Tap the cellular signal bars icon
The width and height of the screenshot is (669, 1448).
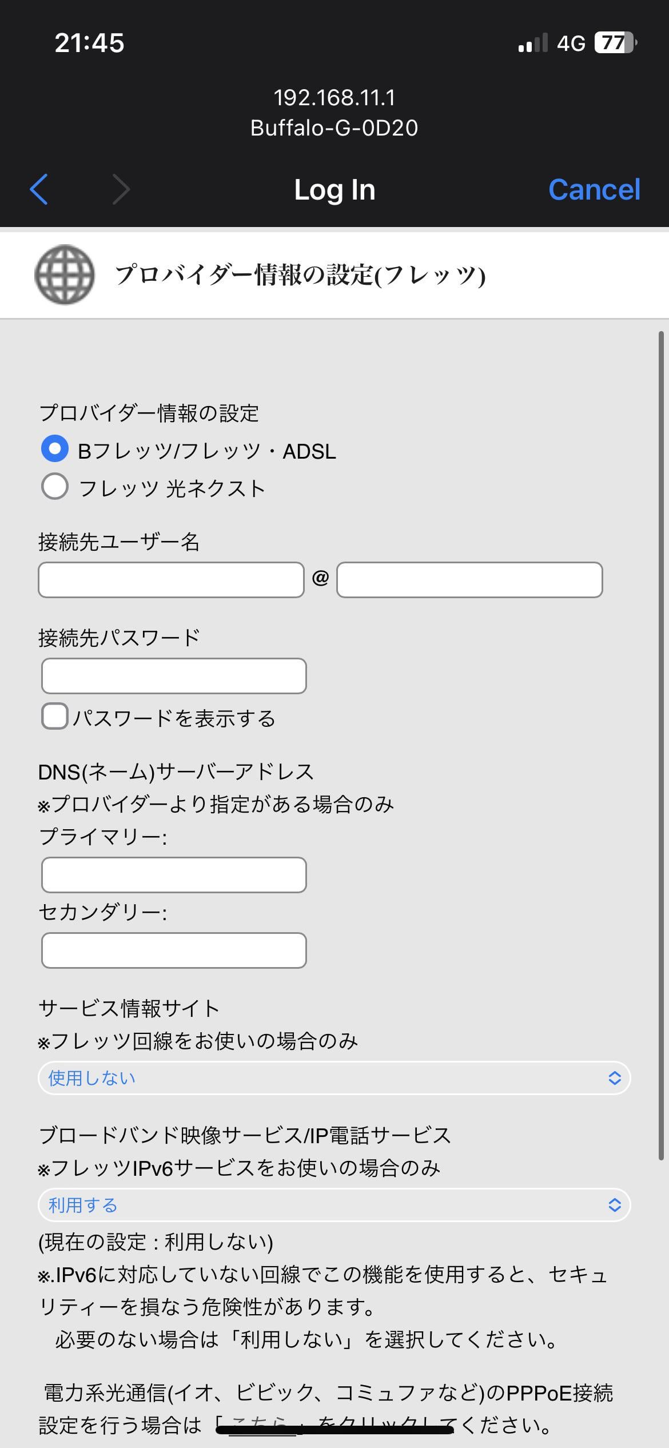(532, 43)
